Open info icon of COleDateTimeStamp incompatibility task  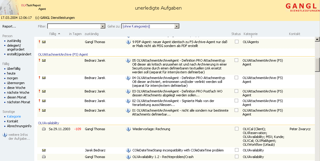coord(128,151)
